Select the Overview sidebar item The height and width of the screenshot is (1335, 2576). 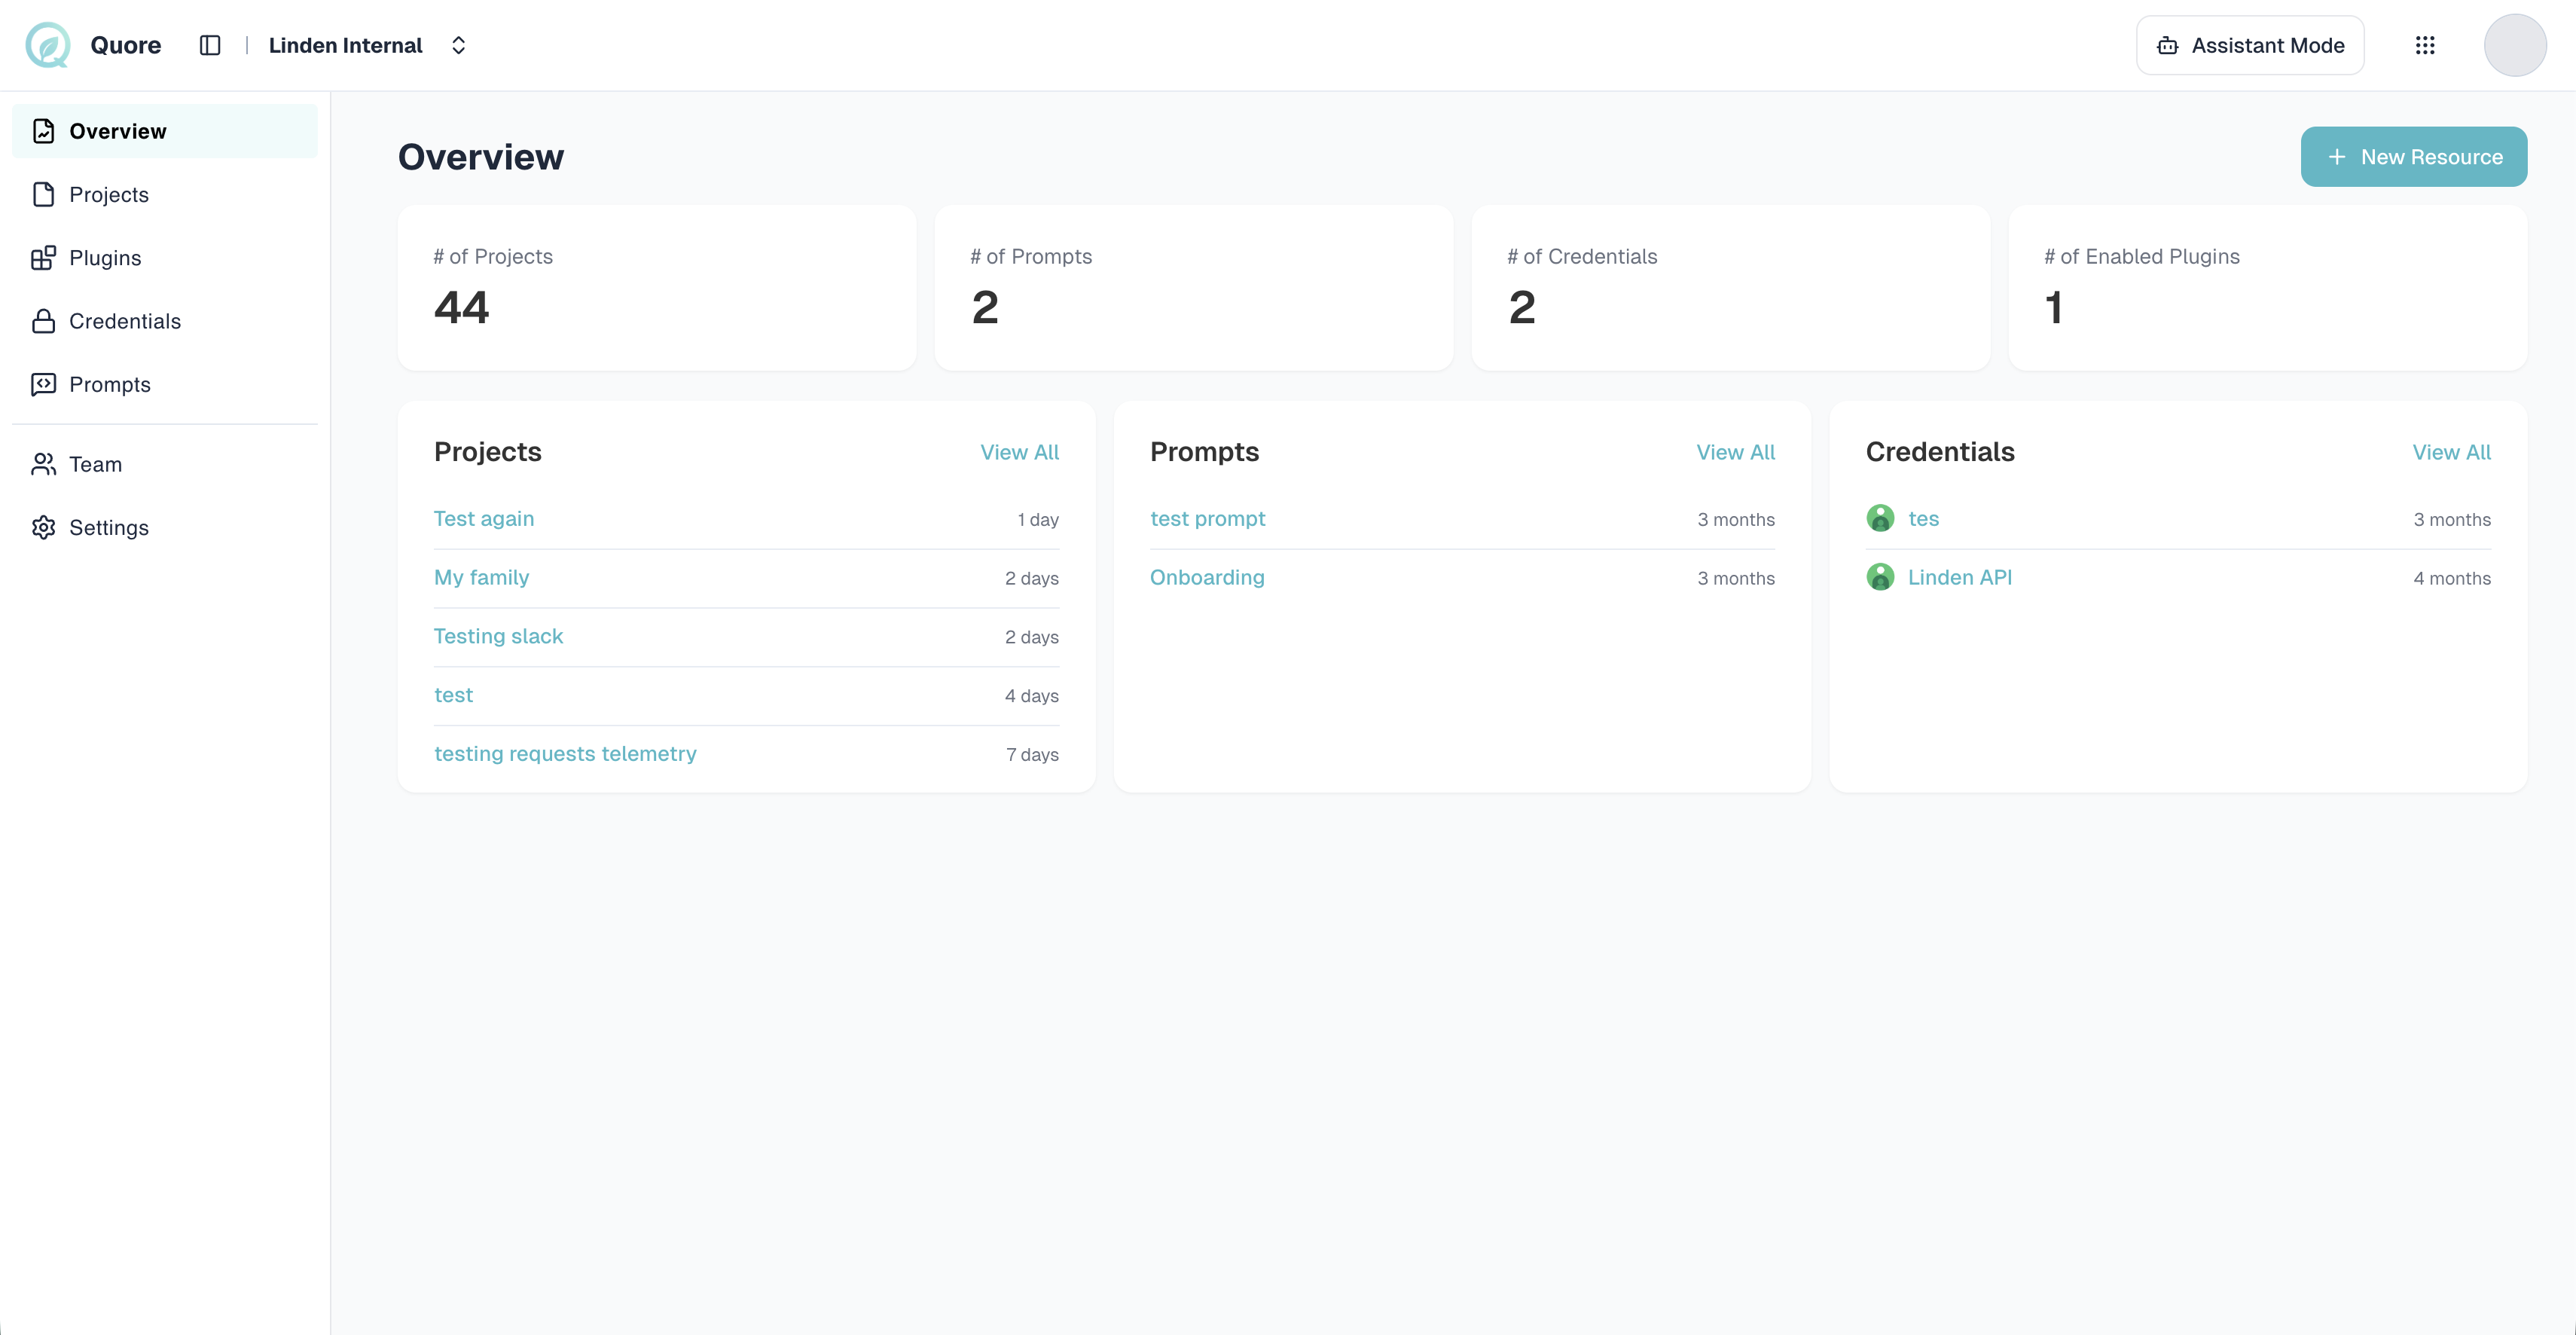coord(117,131)
